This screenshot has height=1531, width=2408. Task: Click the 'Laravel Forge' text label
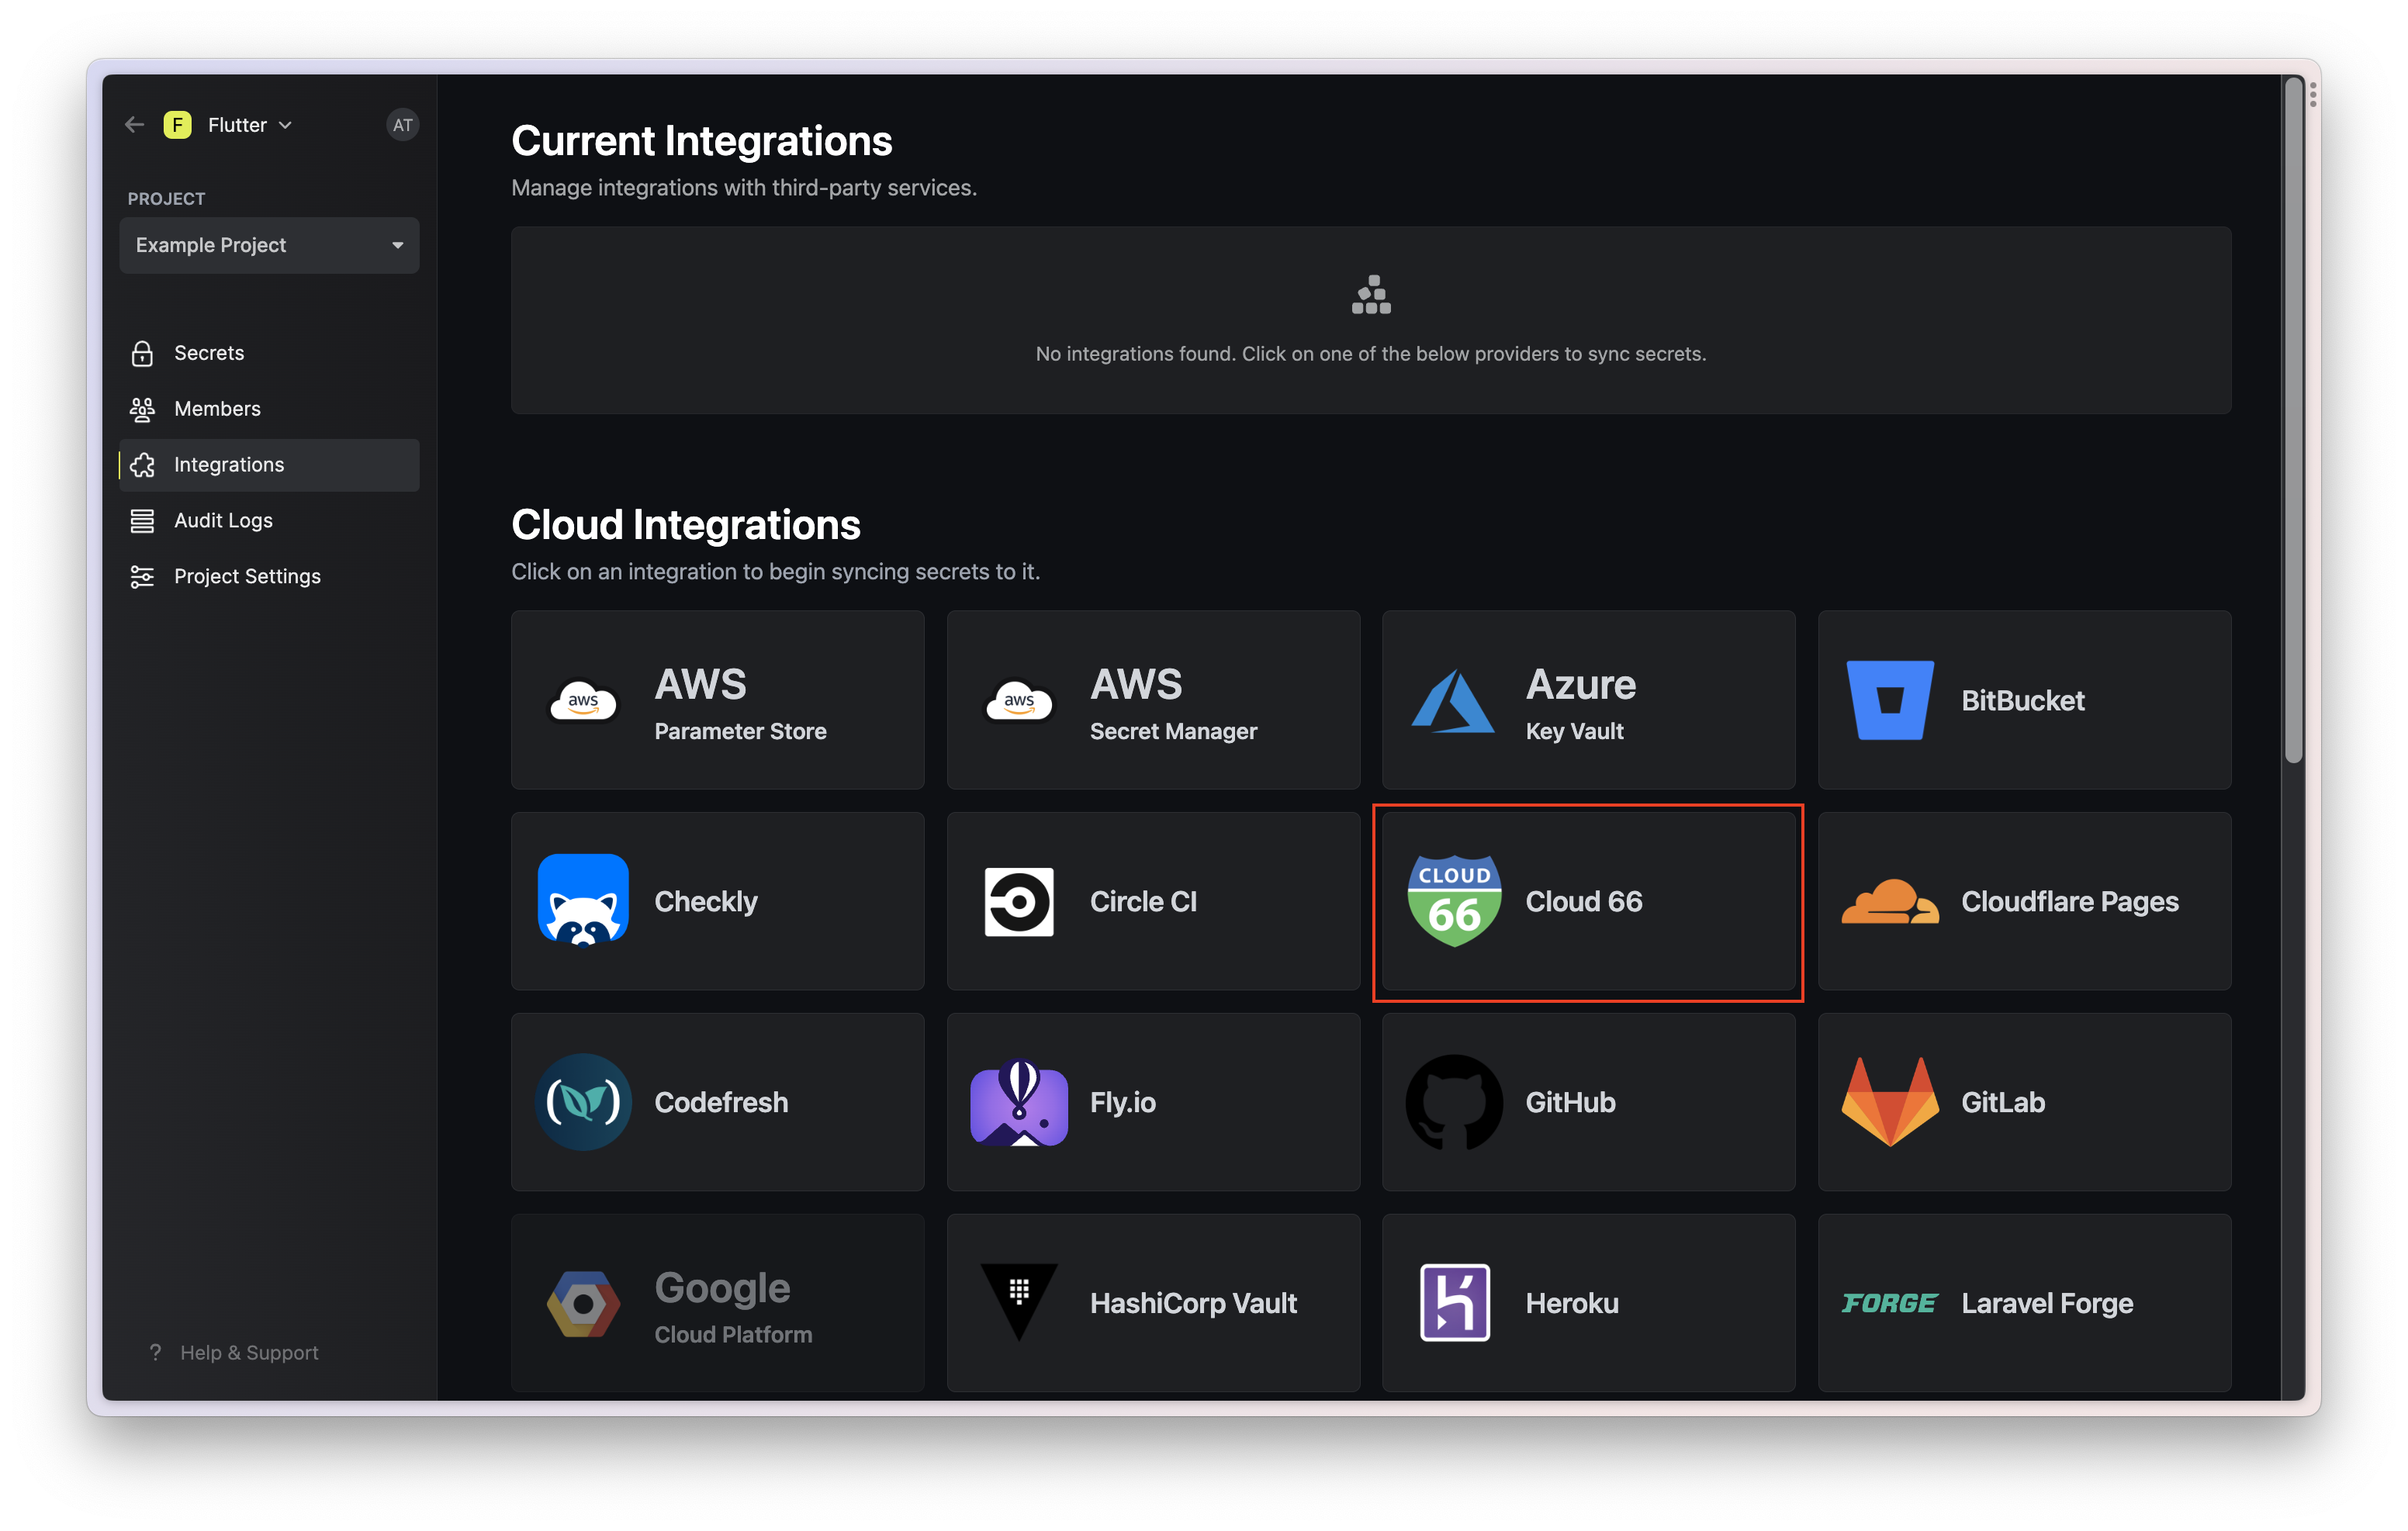point(2047,1303)
